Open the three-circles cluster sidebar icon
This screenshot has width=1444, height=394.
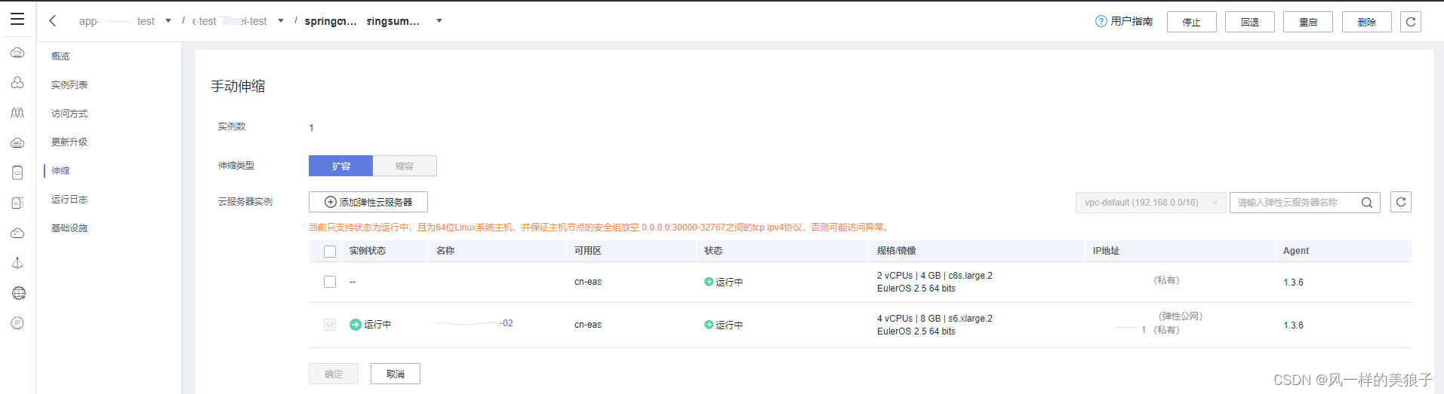(x=17, y=83)
